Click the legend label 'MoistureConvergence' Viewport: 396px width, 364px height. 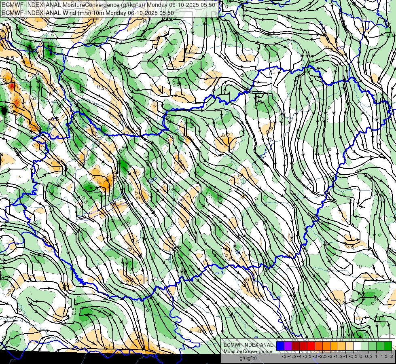pos(248,351)
